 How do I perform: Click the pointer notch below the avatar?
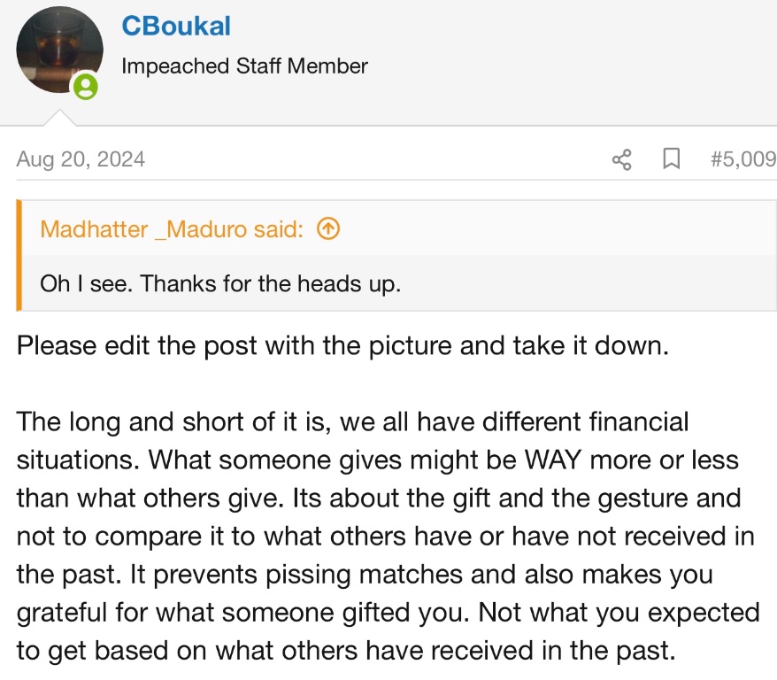(x=59, y=118)
